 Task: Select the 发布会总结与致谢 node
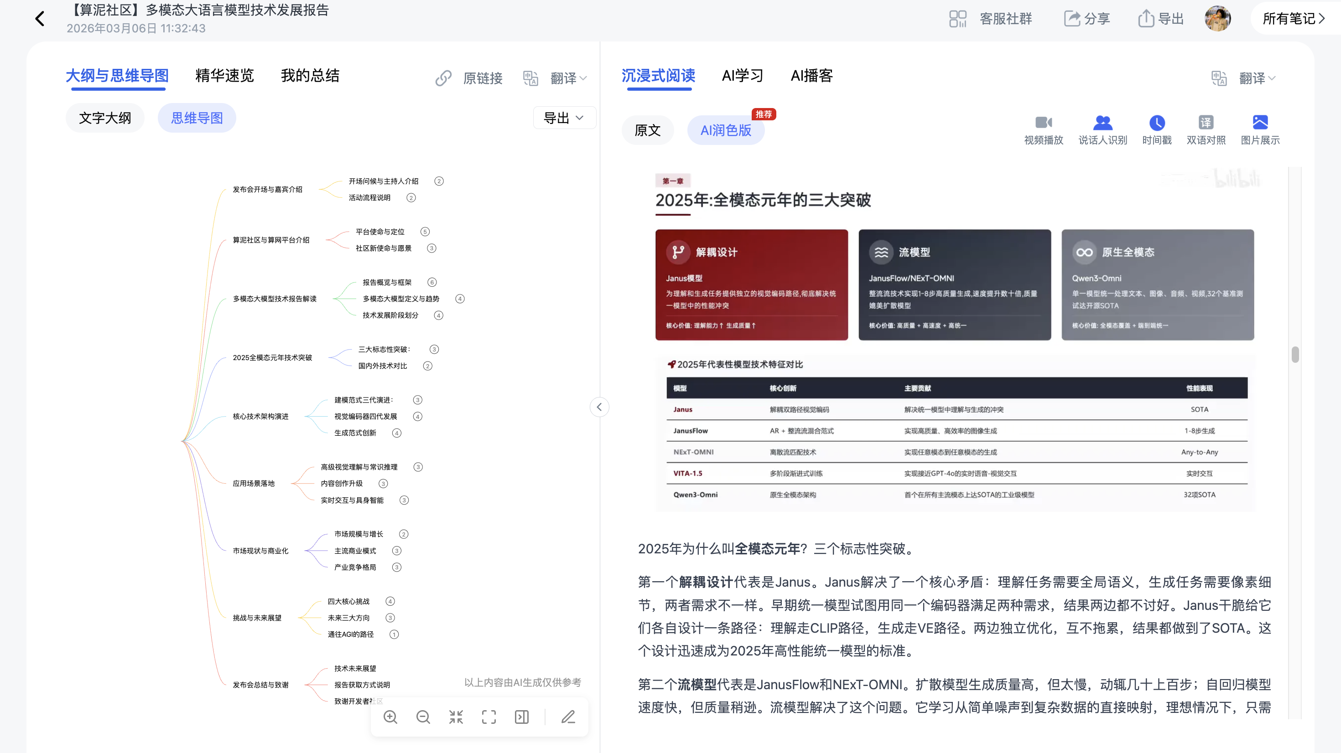[260, 685]
